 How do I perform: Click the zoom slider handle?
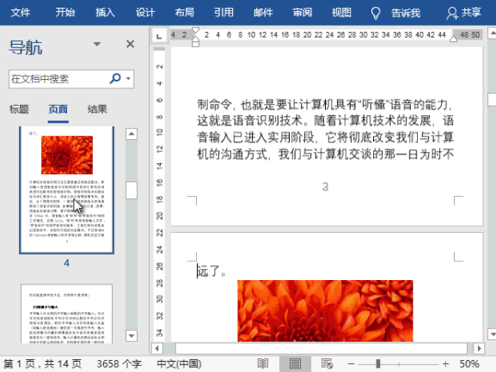pos(378,364)
